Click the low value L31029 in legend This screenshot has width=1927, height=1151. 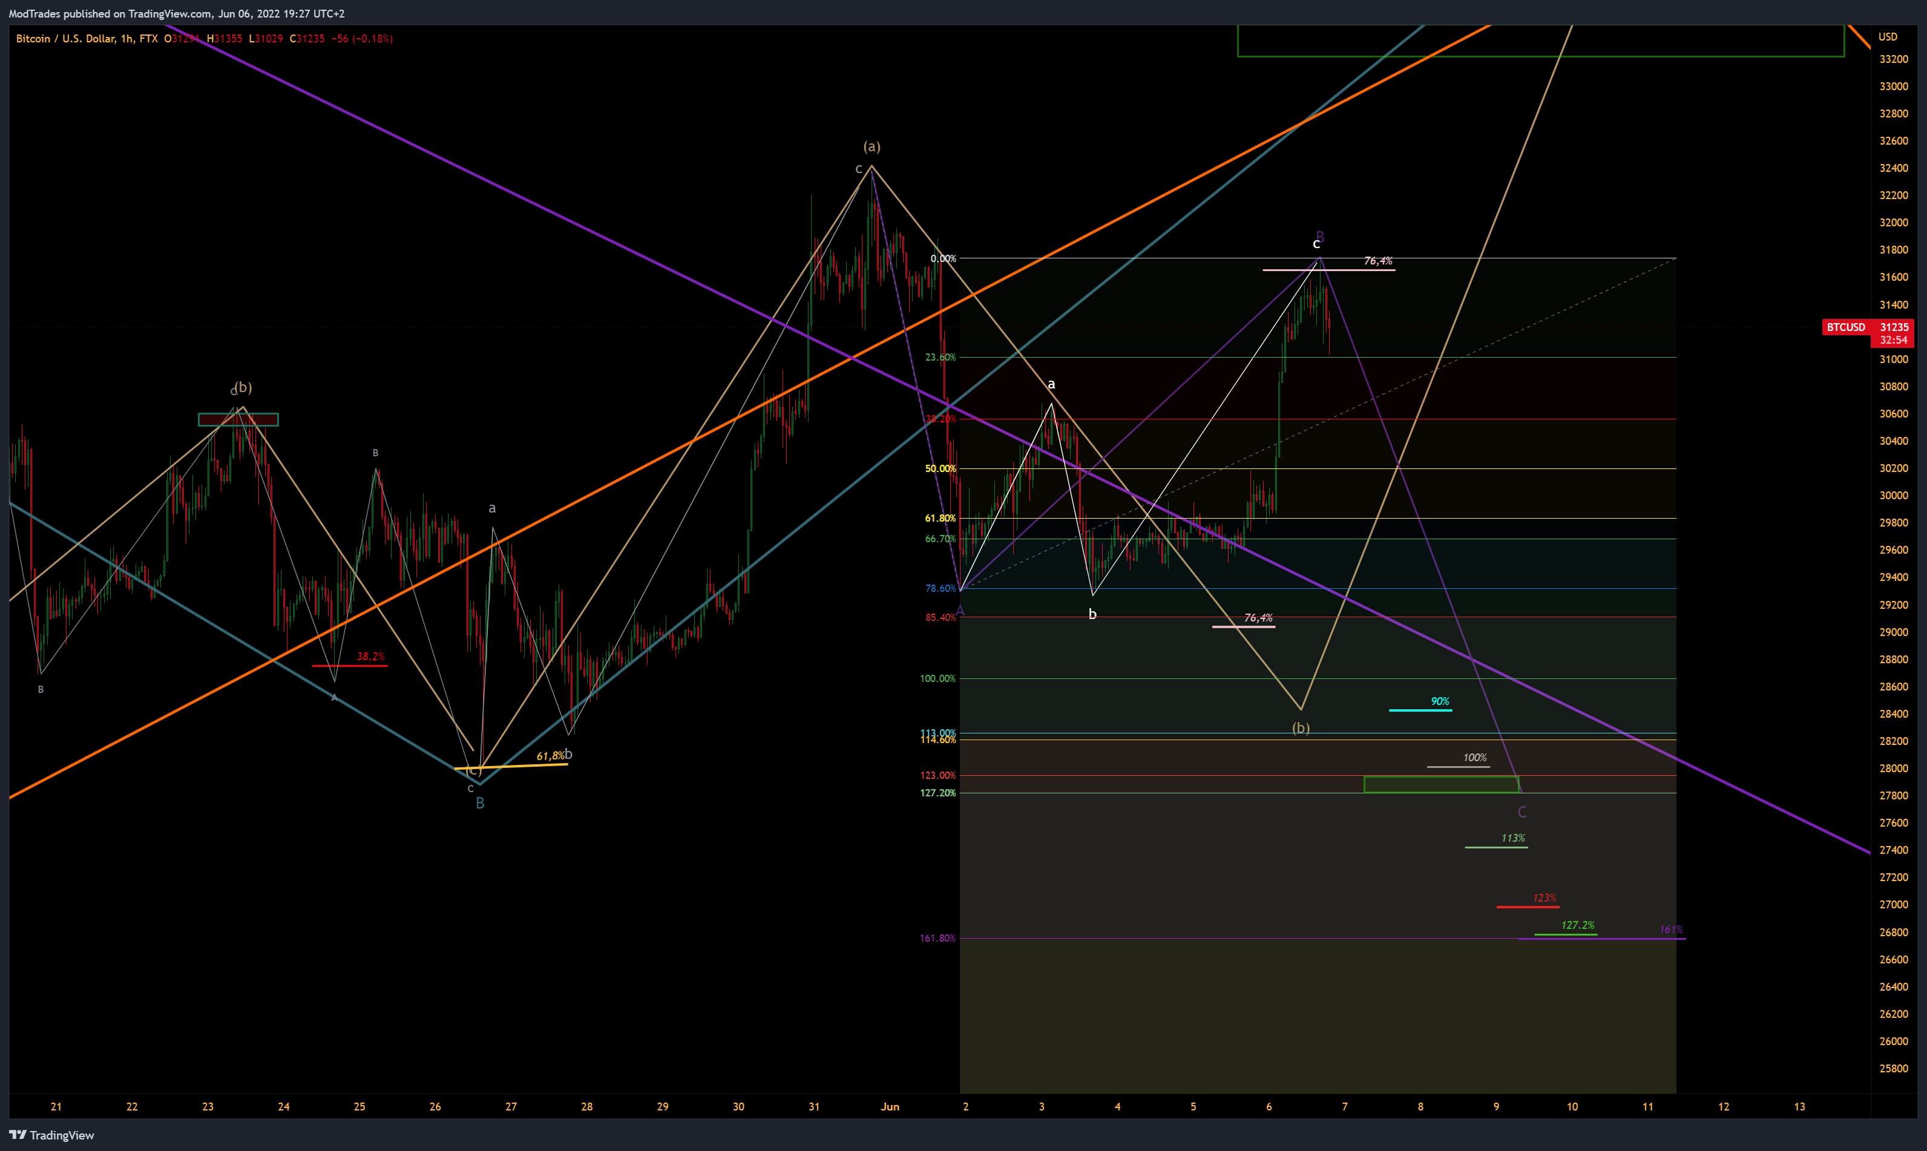(x=265, y=38)
